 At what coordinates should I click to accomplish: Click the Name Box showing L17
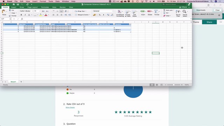pyautogui.click(x=6, y=19)
